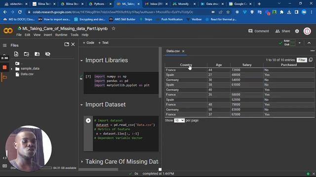Click the Share button
The width and height of the screenshot is (316, 177).
[x=283, y=31]
